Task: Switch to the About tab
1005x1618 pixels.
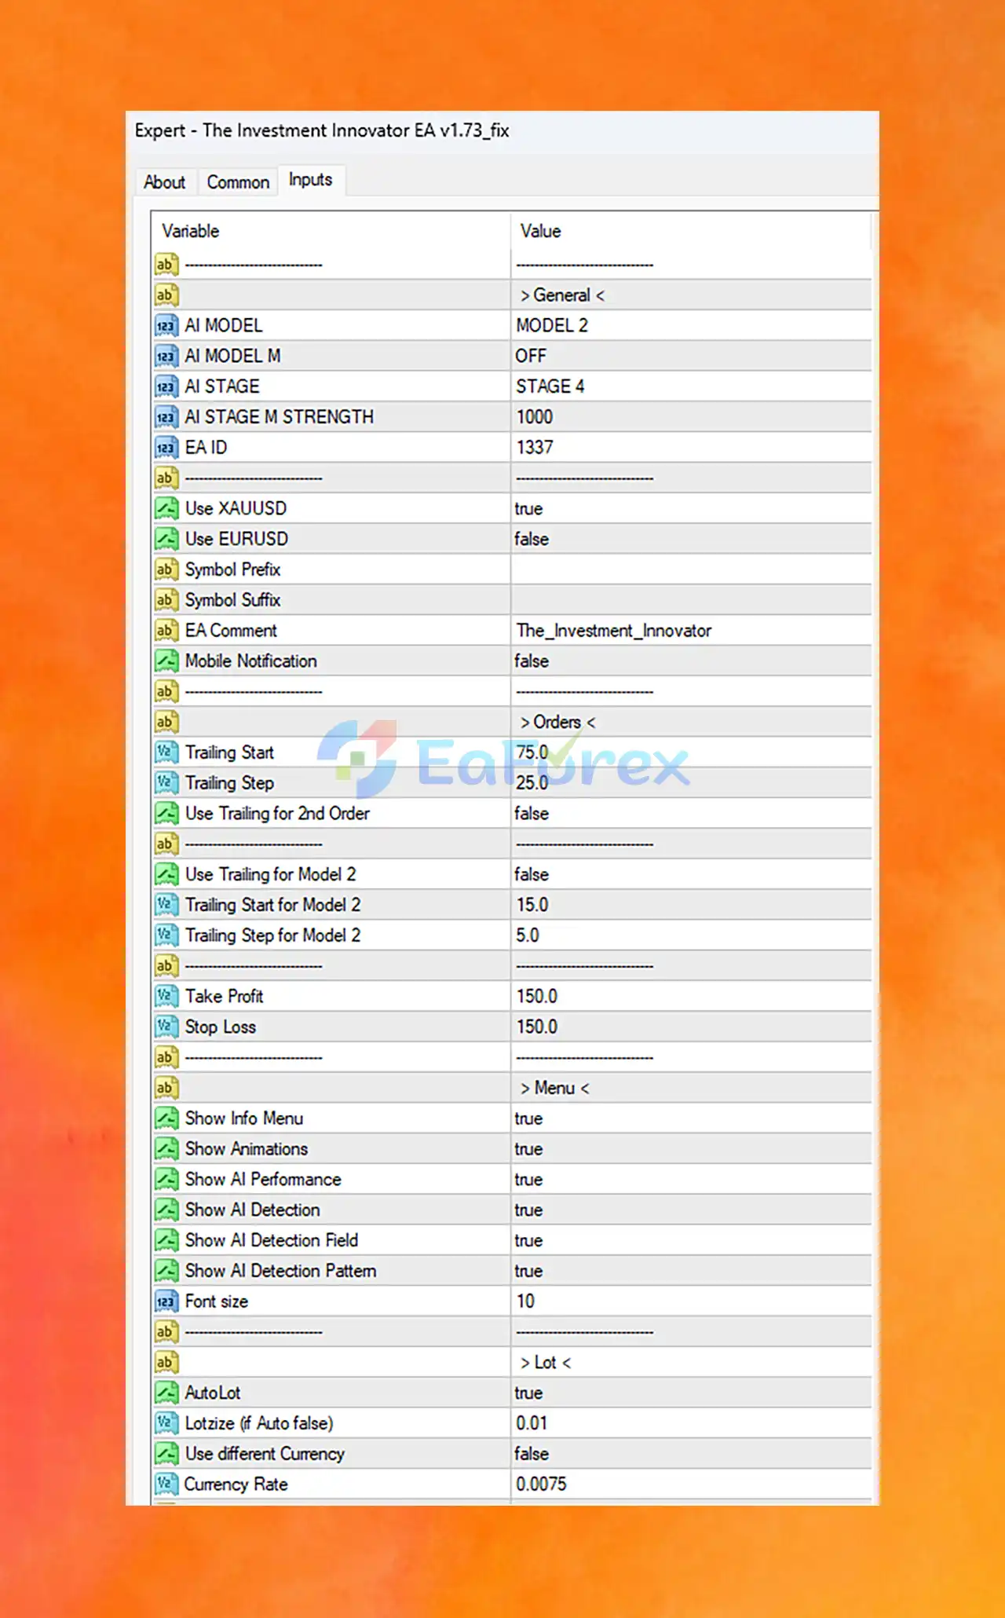Action: pyautogui.click(x=164, y=182)
